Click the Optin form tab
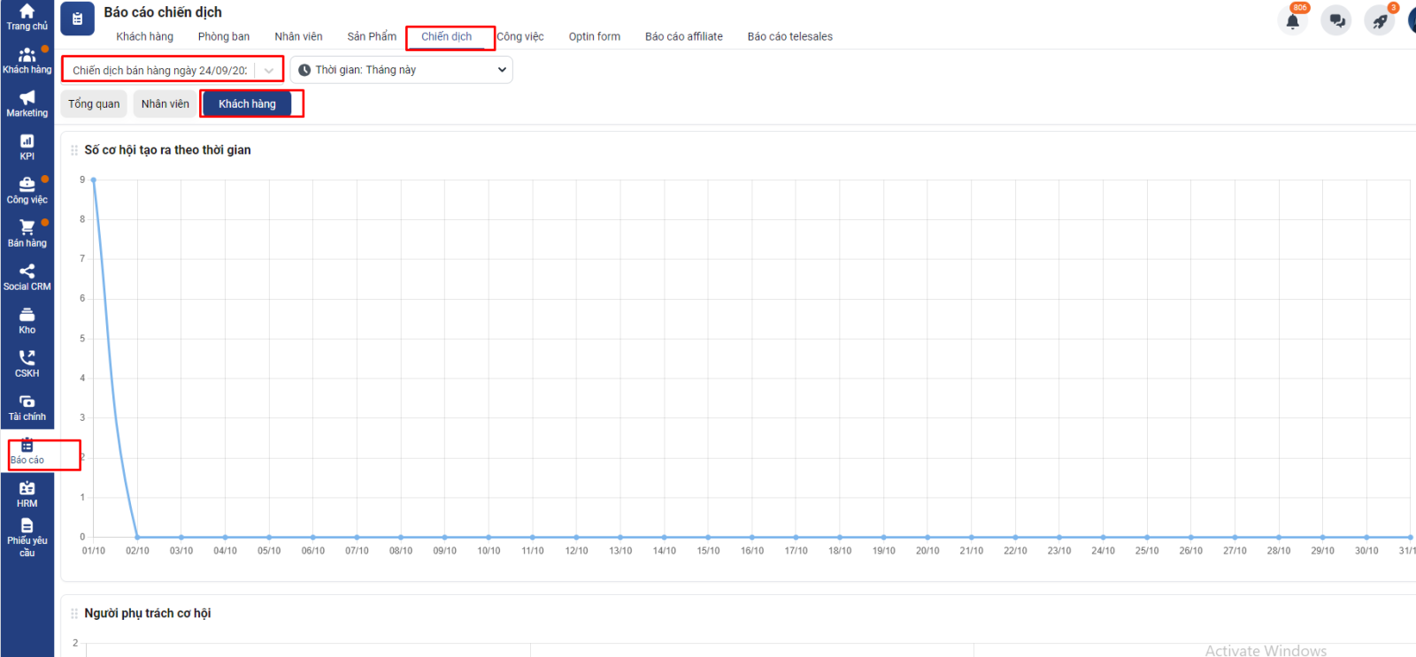 [x=594, y=36]
